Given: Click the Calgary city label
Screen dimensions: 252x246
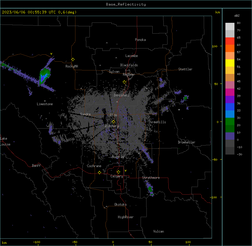Looking at the screenshot, I should pos(117,176).
